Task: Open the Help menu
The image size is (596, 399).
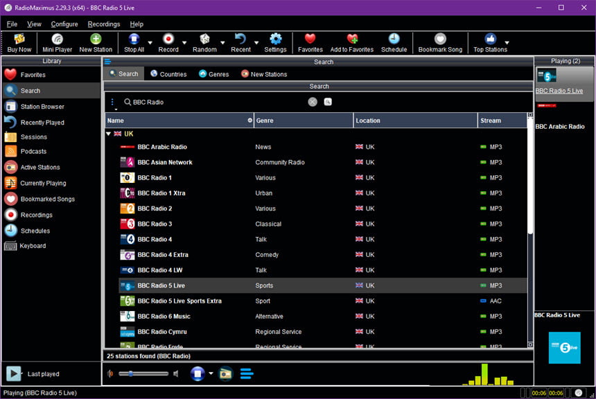Action: [137, 24]
